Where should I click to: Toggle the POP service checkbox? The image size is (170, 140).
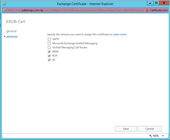(49, 56)
